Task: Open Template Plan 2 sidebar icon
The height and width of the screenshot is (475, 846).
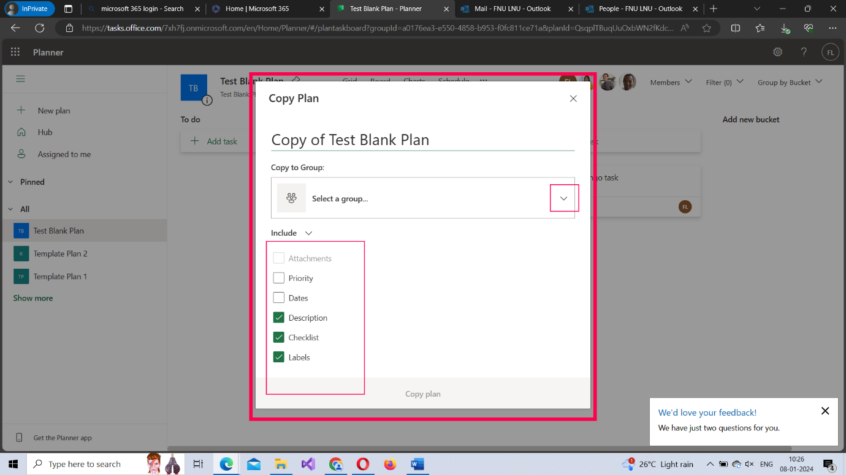Action: (21, 253)
